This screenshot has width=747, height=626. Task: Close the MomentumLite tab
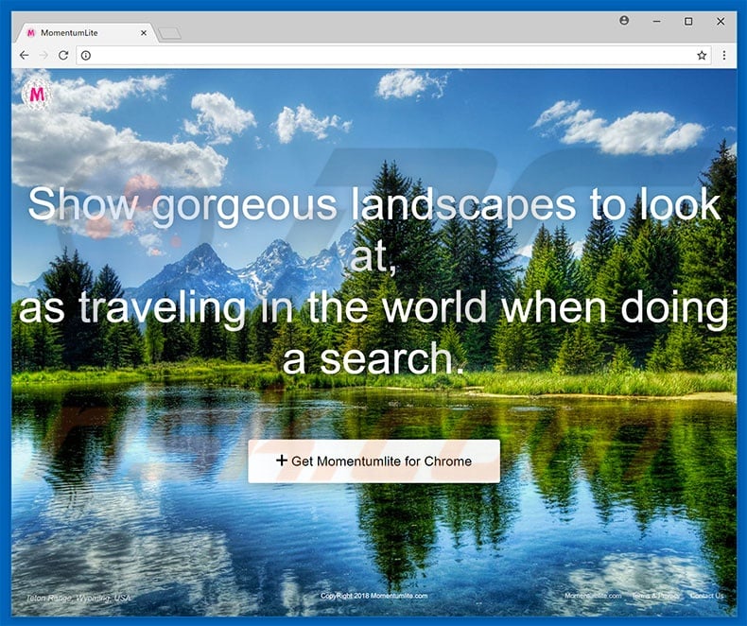click(144, 33)
